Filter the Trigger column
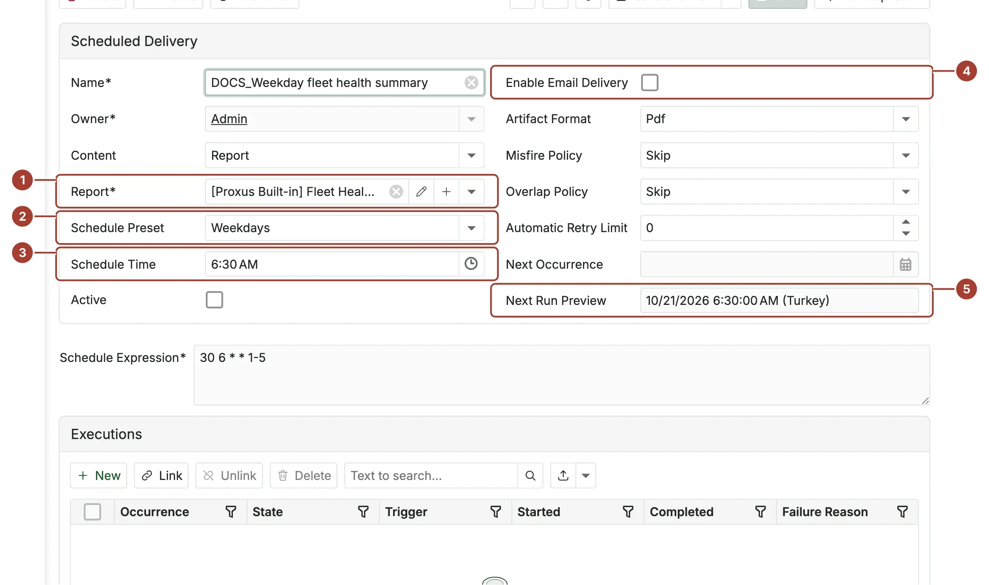 [496, 512]
